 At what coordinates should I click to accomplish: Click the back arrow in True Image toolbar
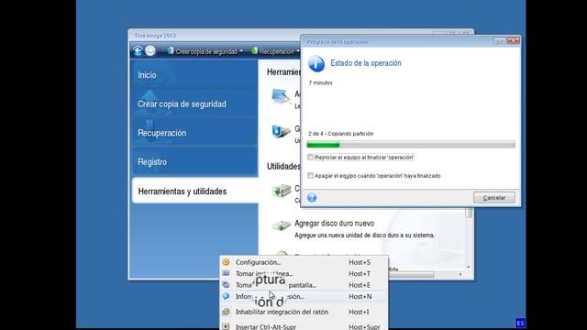point(138,51)
